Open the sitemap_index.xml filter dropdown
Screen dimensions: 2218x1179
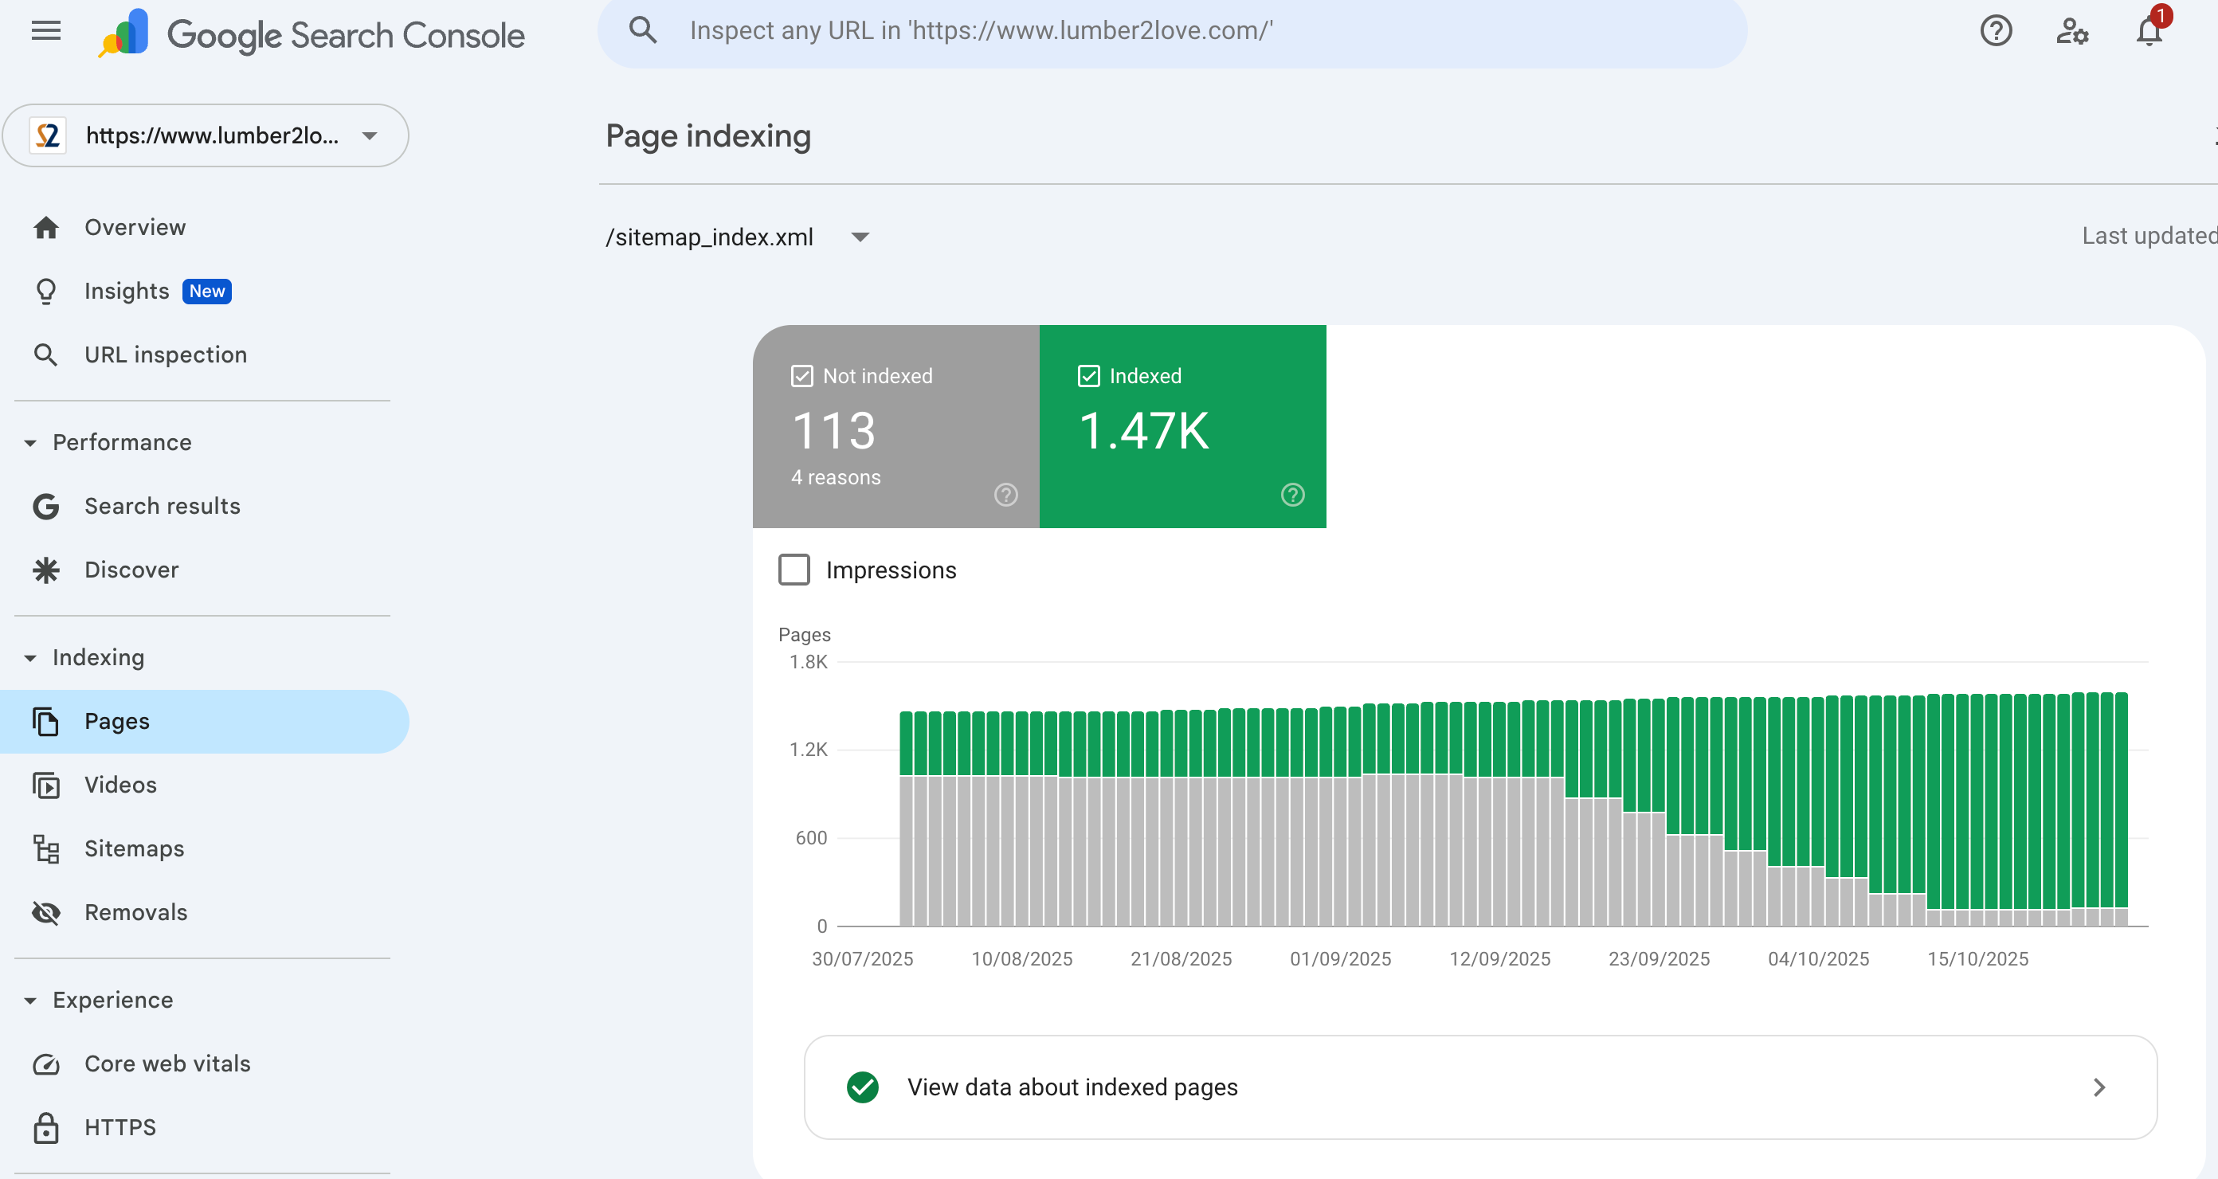[x=860, y=237]
